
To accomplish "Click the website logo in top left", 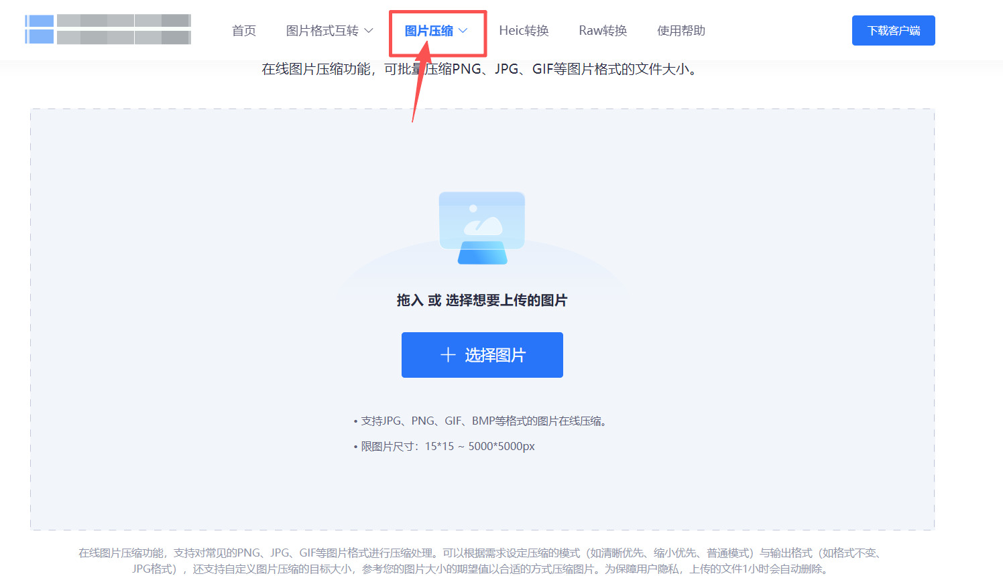I will click(107, 29).
